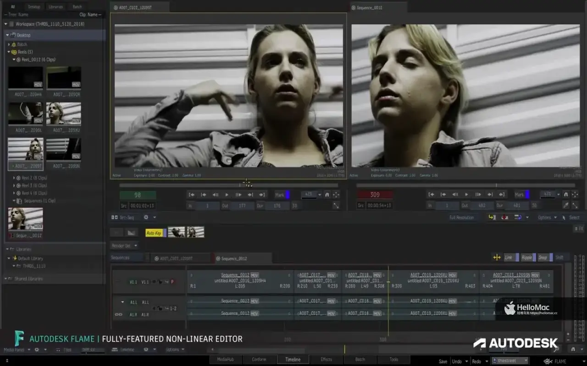Click the Save button
The width and height of the screenshot is (587, 366).
(x=443, y=361)
